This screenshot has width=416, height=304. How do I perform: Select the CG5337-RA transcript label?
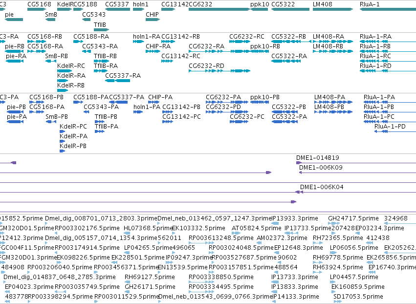click(123, 76)
